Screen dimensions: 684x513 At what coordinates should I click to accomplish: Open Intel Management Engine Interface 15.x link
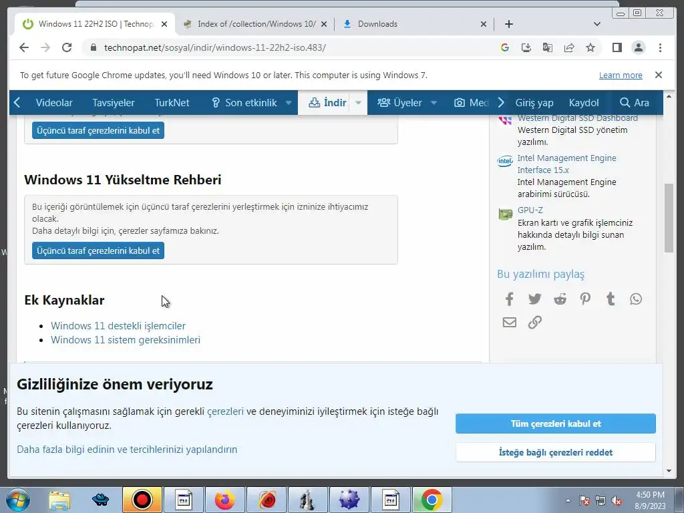pos(566,164)
